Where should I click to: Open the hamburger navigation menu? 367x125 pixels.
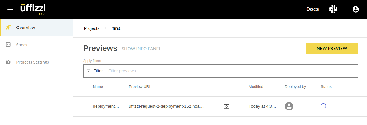10,9
